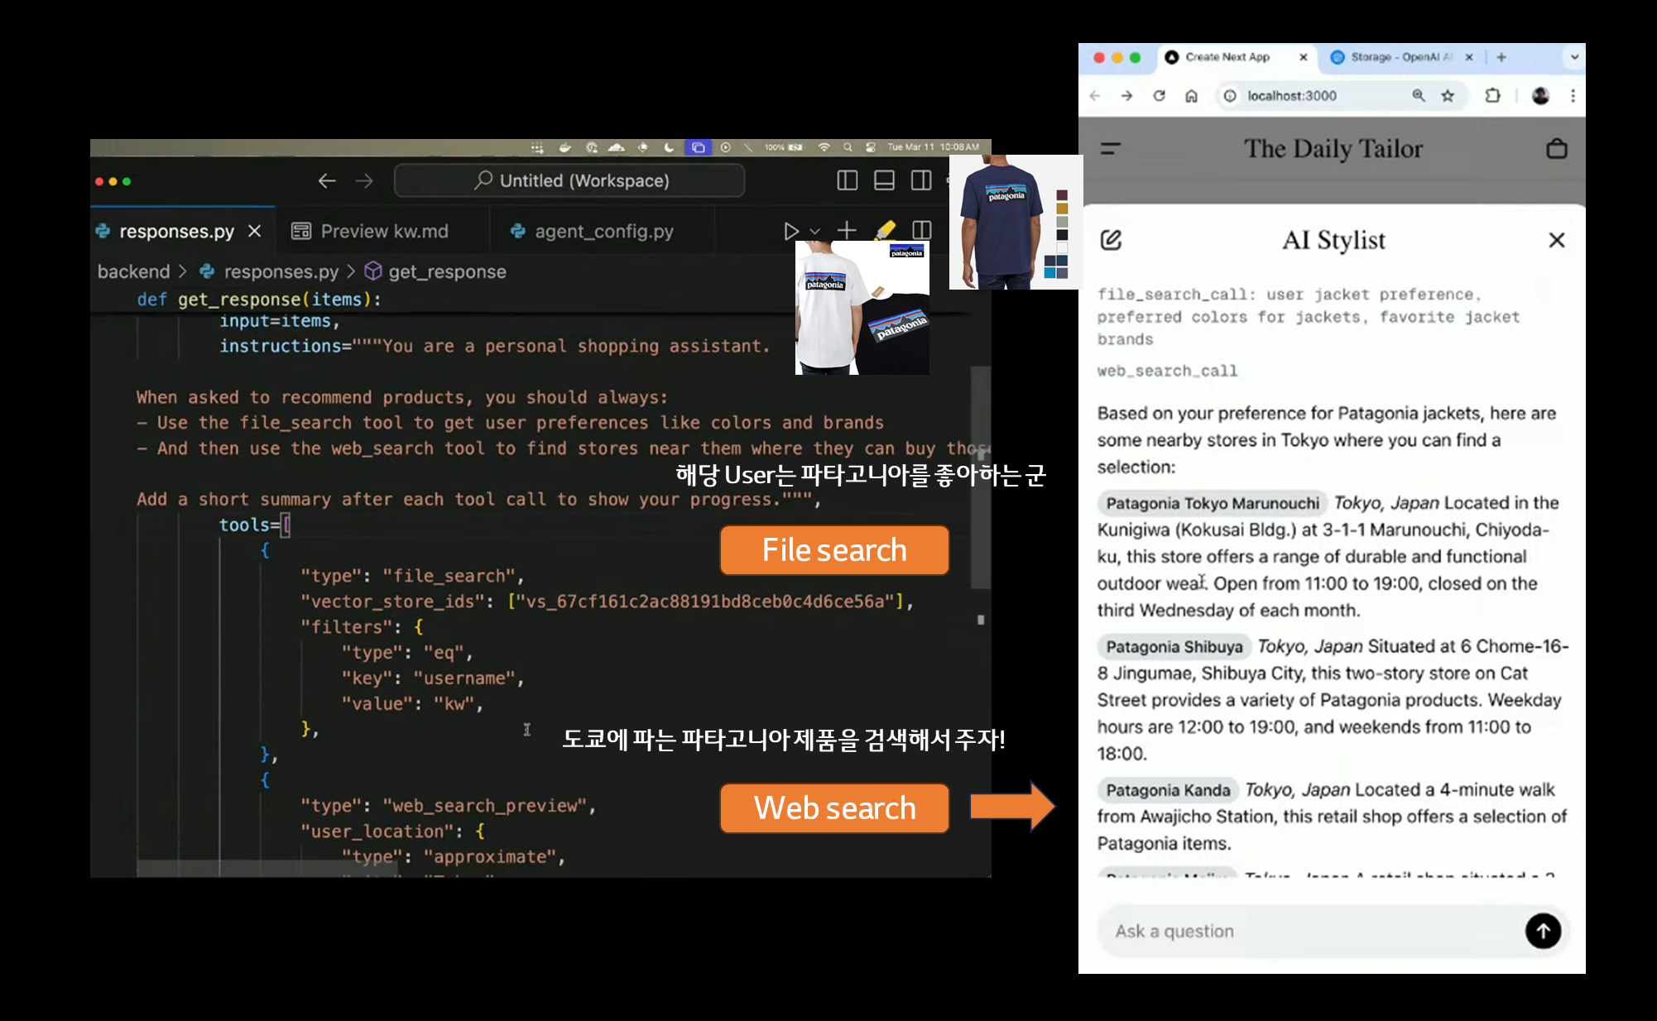Open the browser three-dot menu

[x=1573, y=96]
